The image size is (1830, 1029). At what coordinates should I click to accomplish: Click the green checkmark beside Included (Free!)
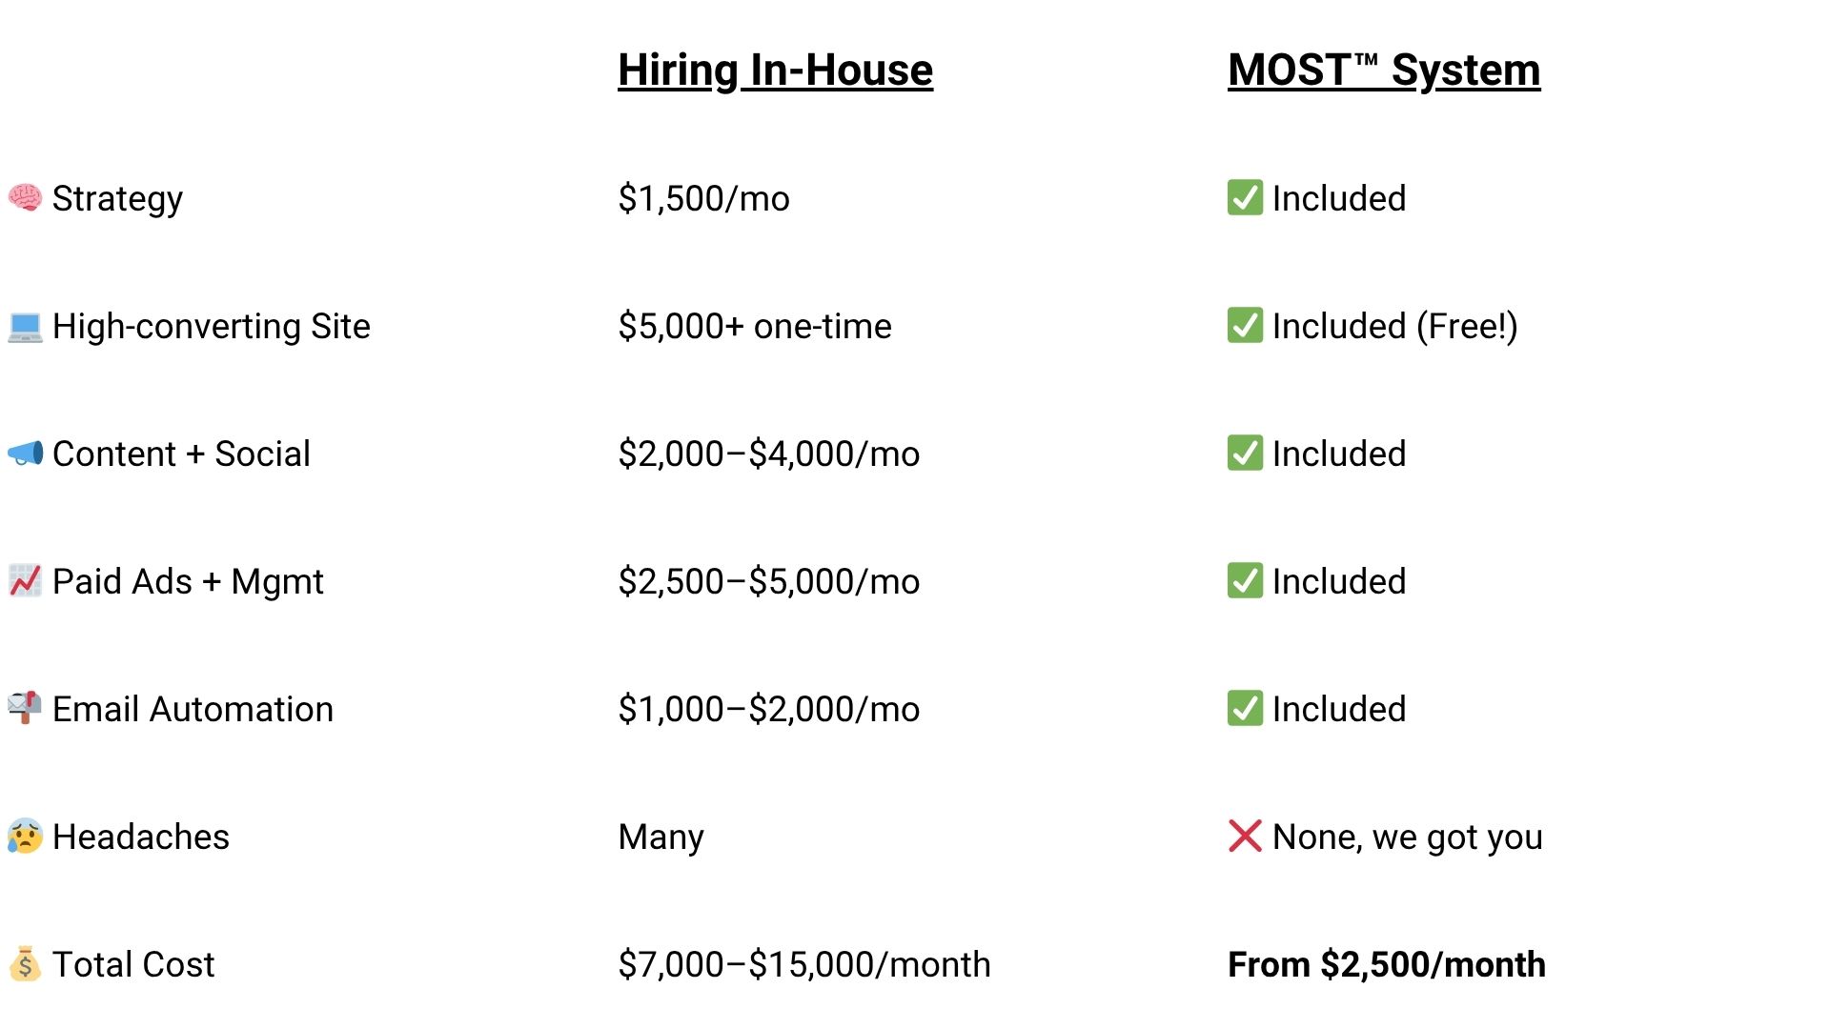point(1245,326)
